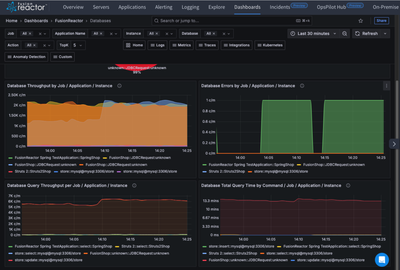Expand the Action filter dropdown
The width and height of the screenshot is (400, 270).
pyautogui.click(x=49, y=45)
